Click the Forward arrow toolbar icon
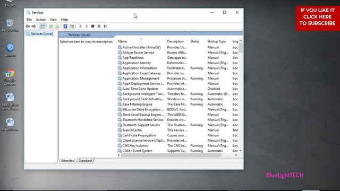 click(33, 26)
